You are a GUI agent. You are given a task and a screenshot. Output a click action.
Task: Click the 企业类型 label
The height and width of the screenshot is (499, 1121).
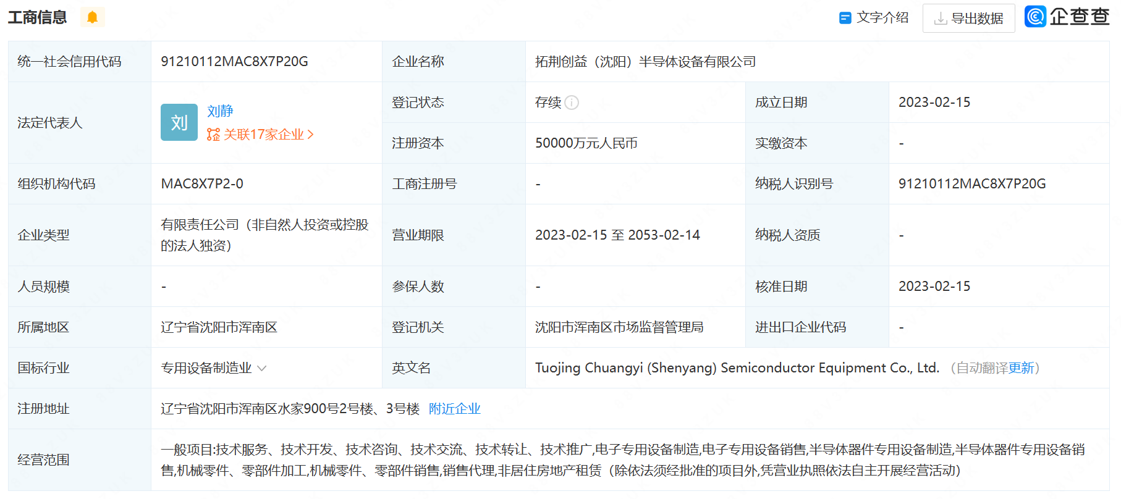click(43, 235)
